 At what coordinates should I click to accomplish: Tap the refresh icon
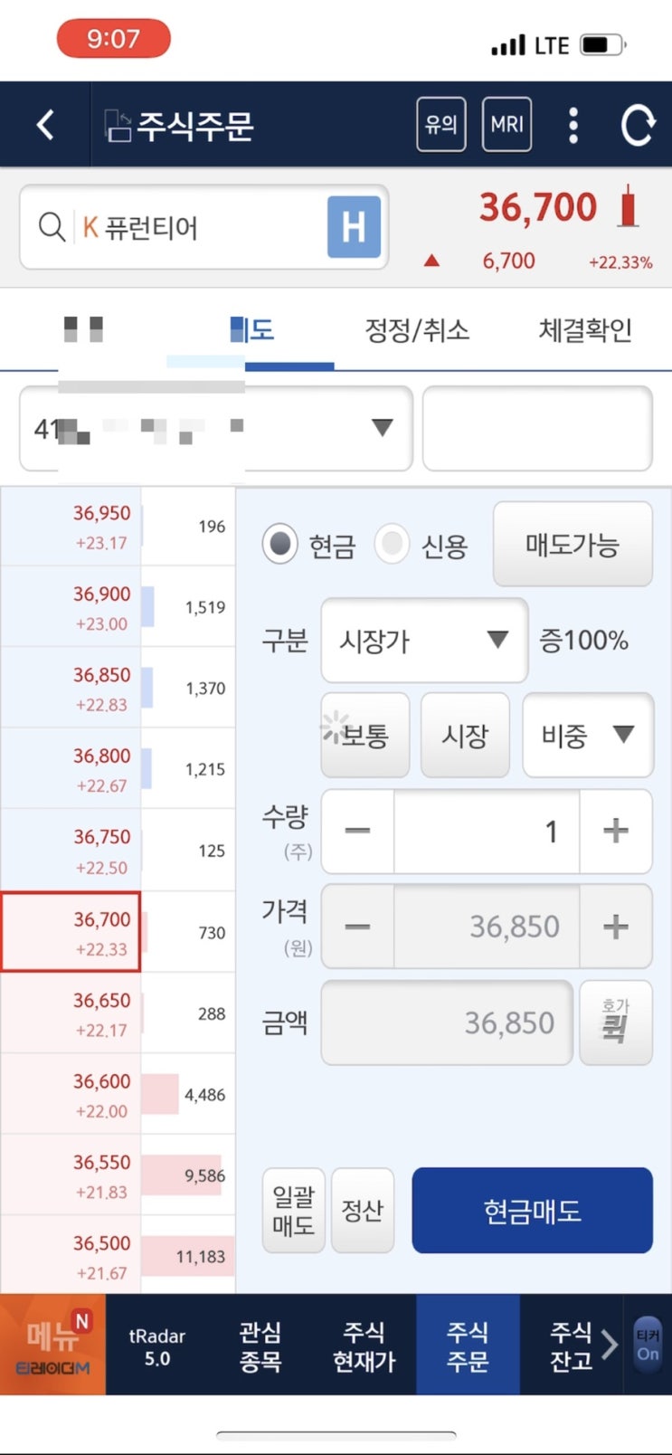[x=638, y=125]
